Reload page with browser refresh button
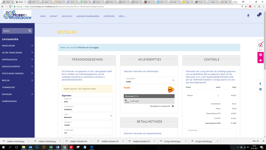The image size is (266, 150). click(x=10, y=6)
